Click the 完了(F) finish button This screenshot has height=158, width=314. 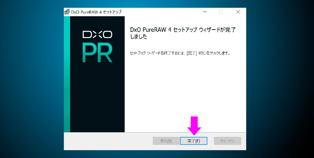(x=194, y=141)
